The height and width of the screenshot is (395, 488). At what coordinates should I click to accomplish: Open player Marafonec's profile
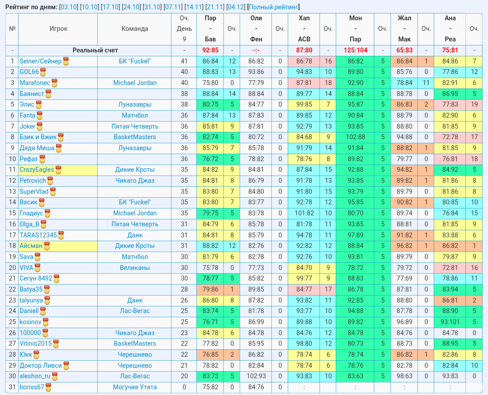click(x=34, y=83)
